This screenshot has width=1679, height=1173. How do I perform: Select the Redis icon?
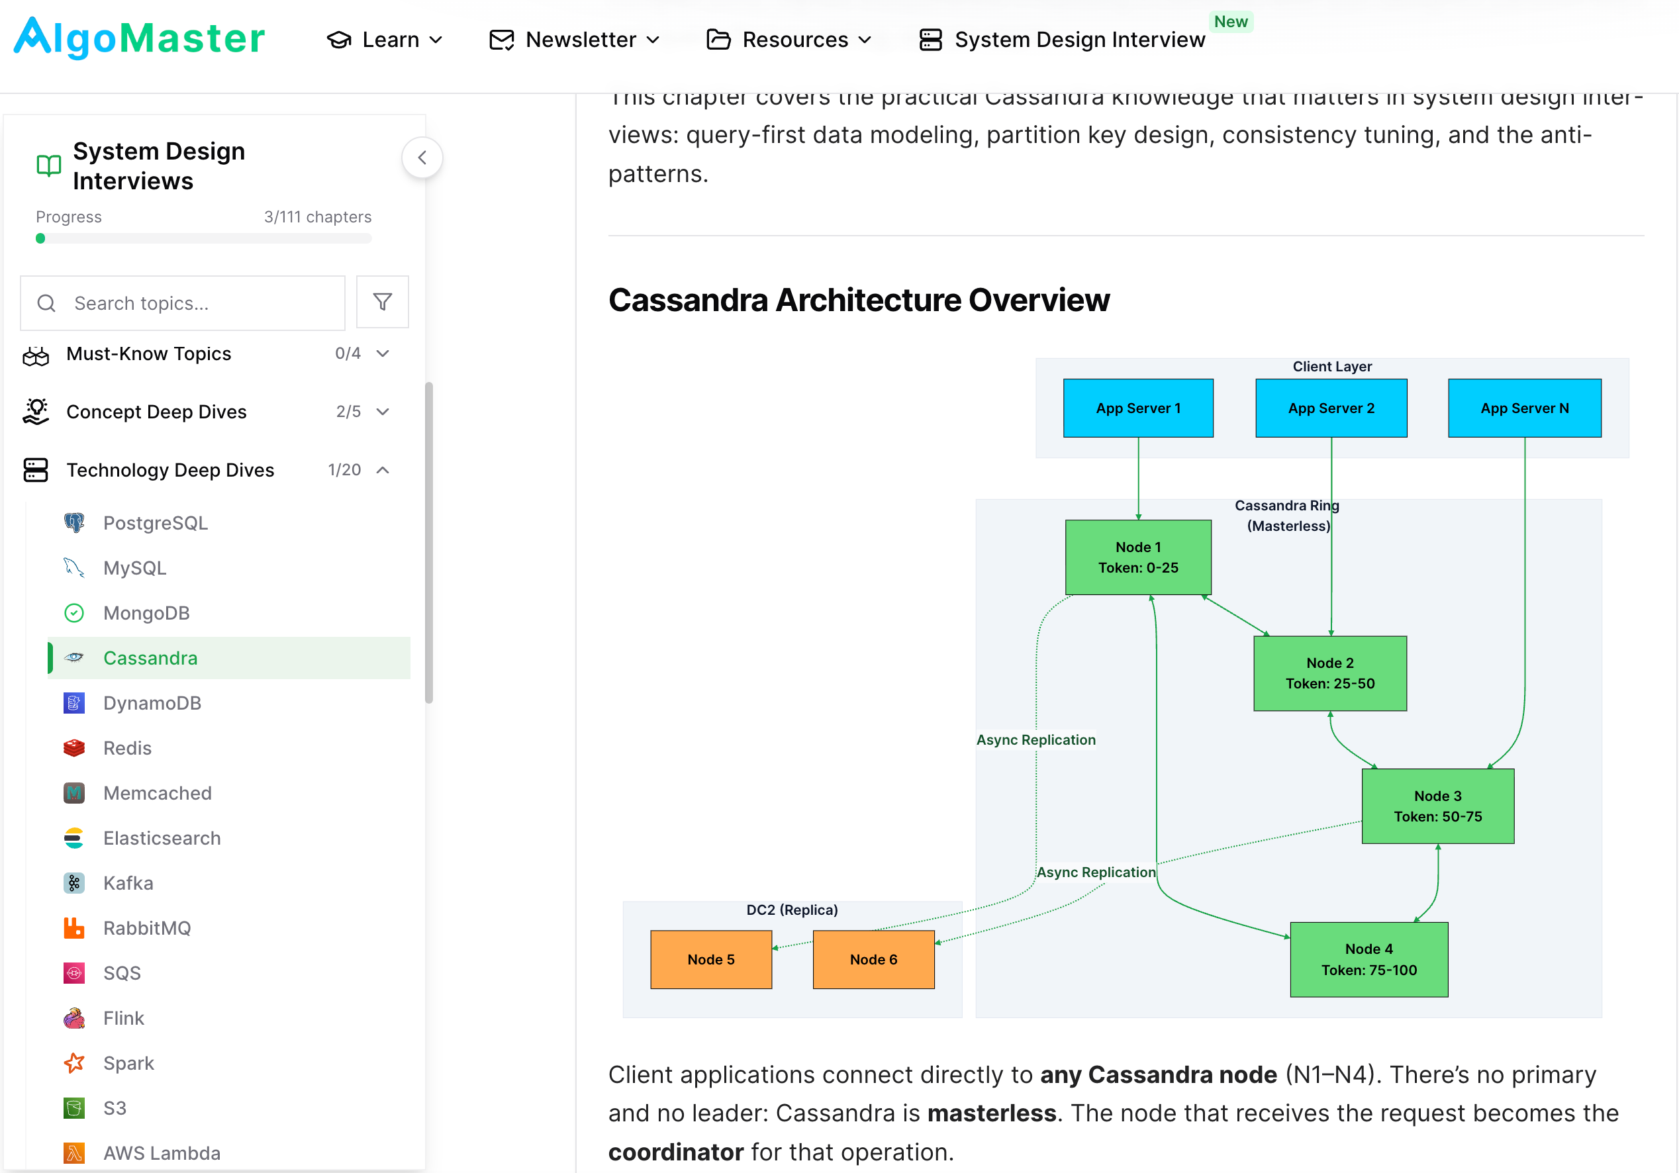(x=74, y=747)
